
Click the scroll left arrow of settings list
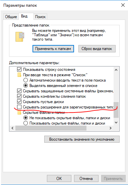click(12, 128)
